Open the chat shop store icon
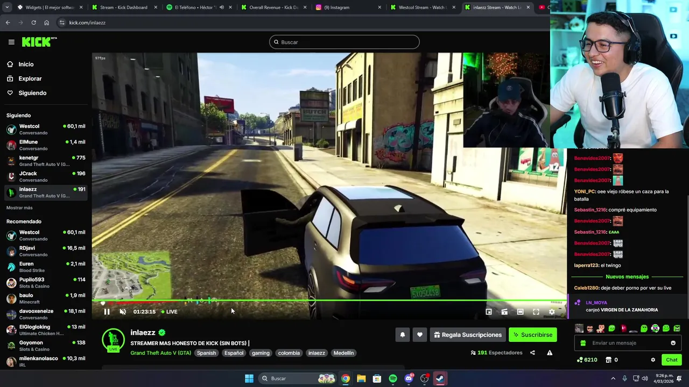 [x=608, y=360]
